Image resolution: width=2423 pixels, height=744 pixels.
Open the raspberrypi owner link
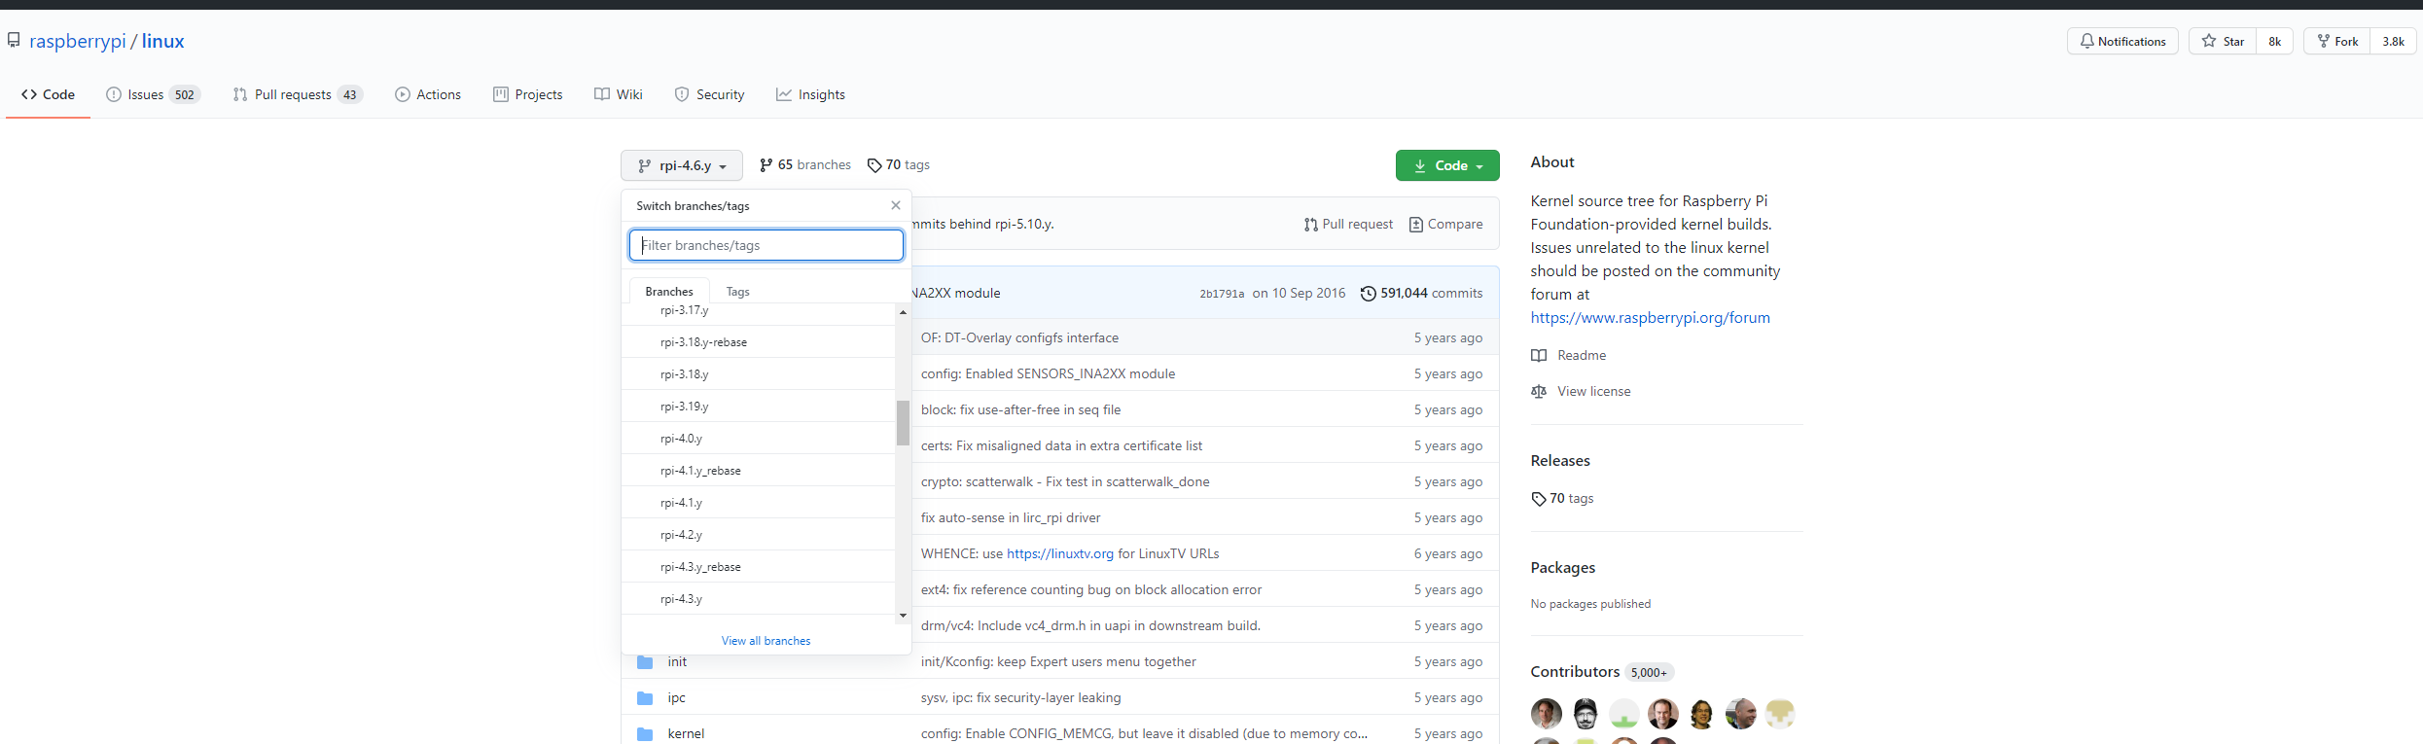click(x=78, y=41)
